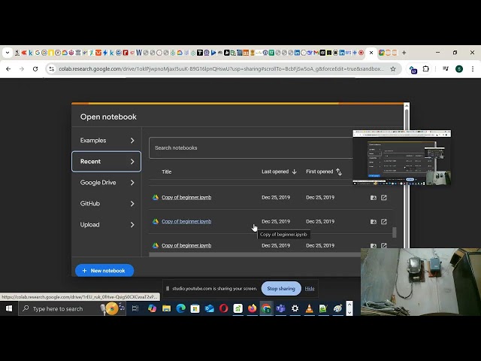The width and height of the screenshot is (481, 361).
Task: Click the Title column header
Action: click(x=167, y=171)
